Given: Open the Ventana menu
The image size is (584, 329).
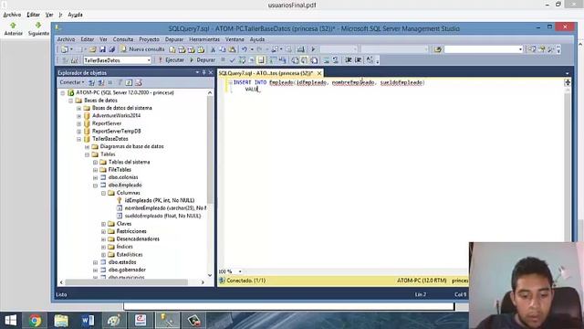Looking at the screenshot, I should click(x=235, y=39).
